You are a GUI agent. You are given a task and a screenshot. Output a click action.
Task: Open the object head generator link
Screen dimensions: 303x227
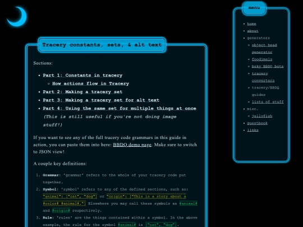click(264, 48)
